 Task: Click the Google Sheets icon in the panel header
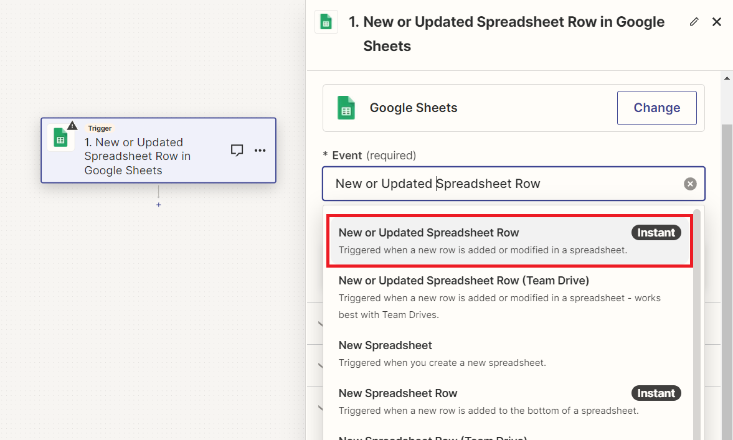tap(326, 21)
